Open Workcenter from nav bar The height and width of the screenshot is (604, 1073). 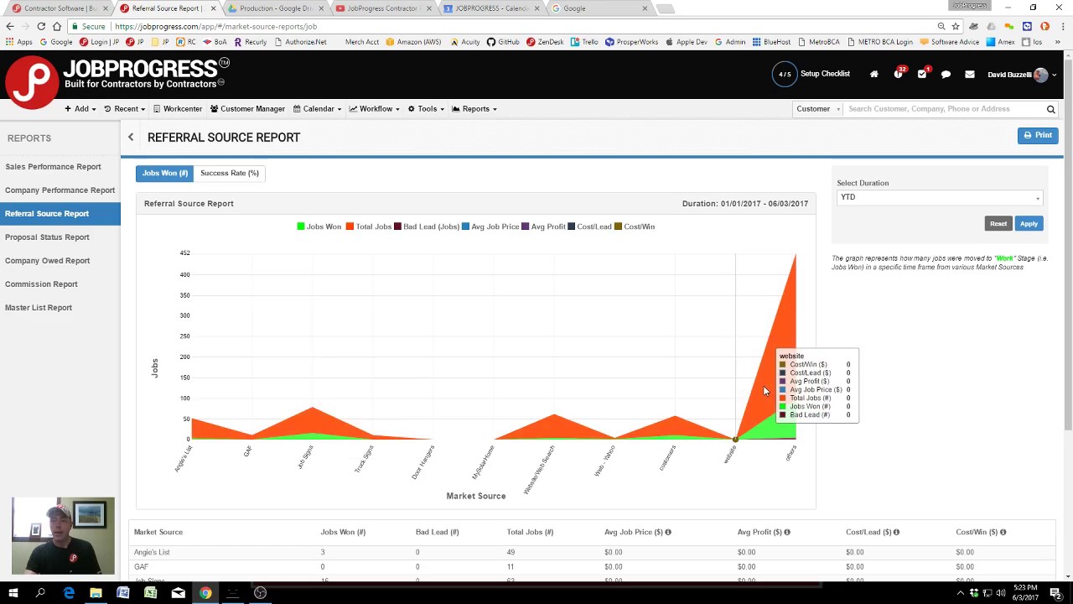pyautogui.click(x=177, y=109)
